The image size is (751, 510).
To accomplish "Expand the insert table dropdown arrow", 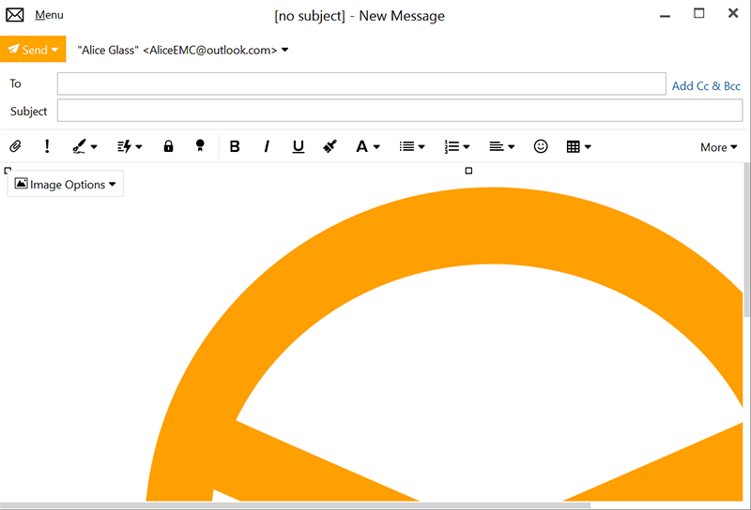I will tap(588, 147).
